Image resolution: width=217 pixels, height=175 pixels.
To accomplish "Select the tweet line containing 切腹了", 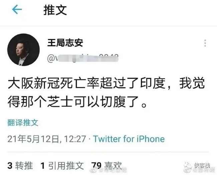I will coord(77,102).
